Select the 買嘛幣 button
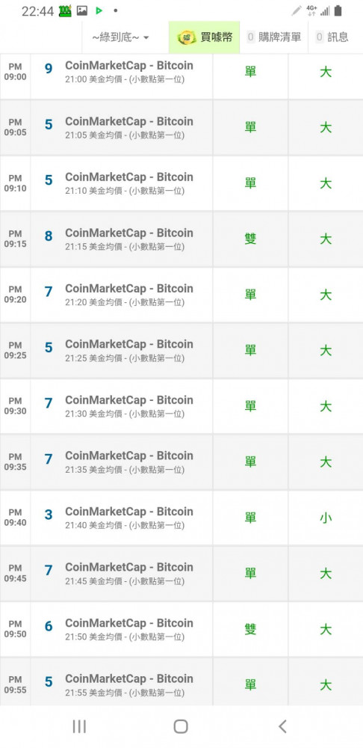 tap(205, 37)
